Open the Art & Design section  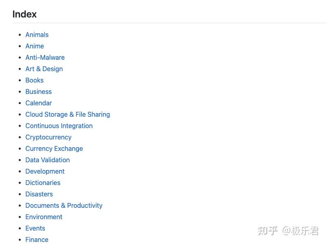(44, 69)
